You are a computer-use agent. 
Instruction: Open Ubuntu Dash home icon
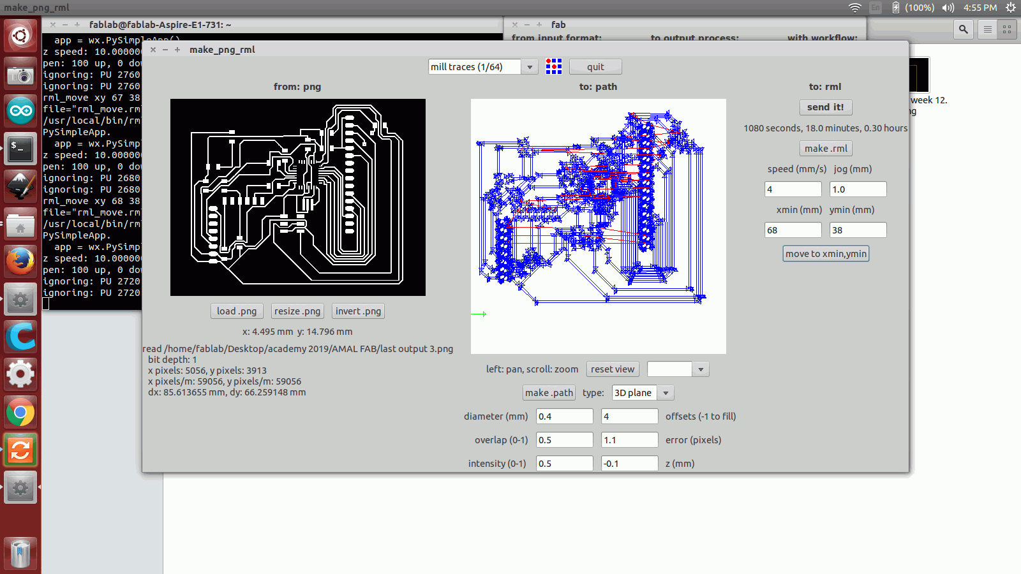coord(20,35)
